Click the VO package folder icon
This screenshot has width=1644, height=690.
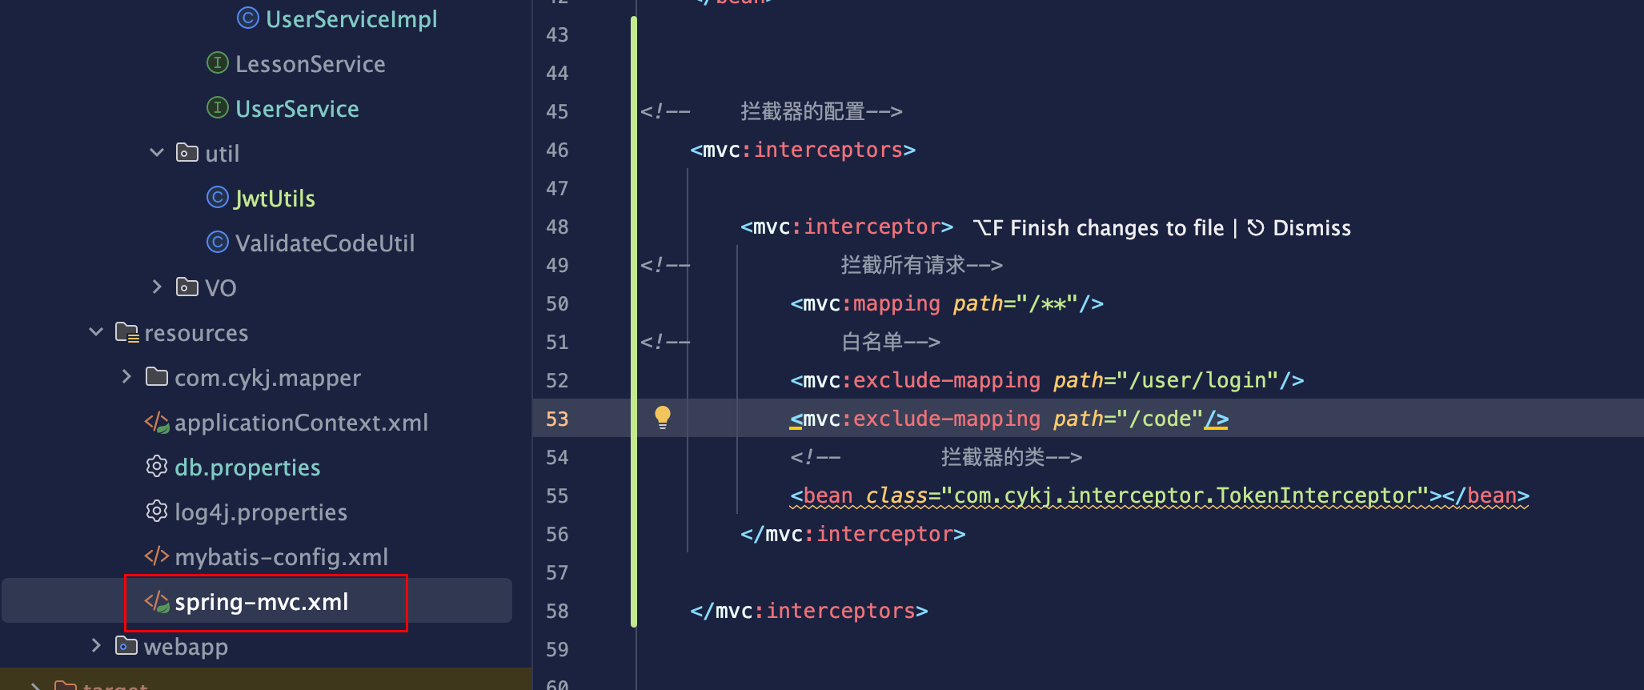click(187, 287)
